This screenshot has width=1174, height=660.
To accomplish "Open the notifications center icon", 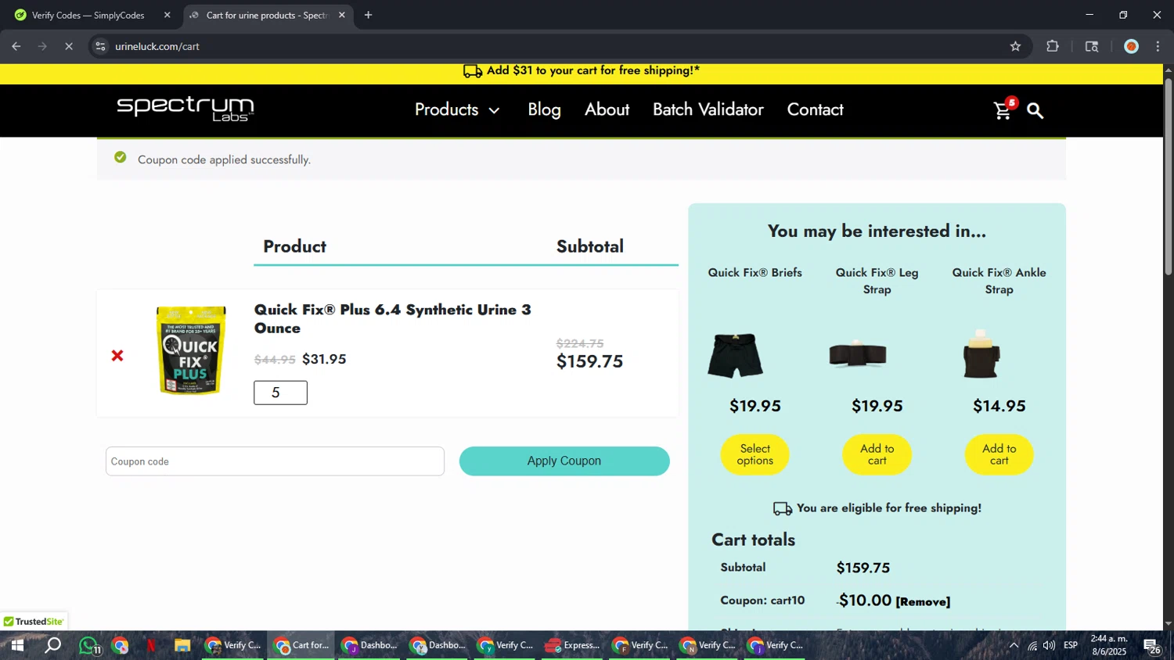I will (1153, 646).
